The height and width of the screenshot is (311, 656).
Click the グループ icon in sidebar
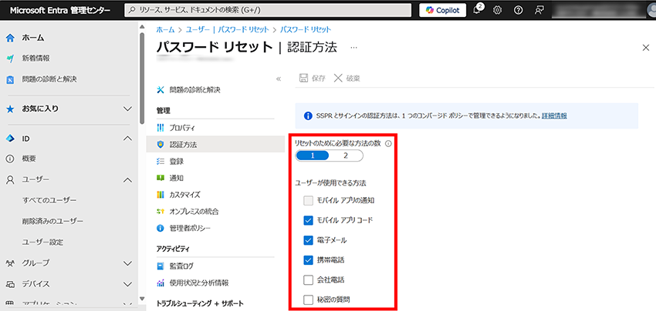tap(11, 263)
